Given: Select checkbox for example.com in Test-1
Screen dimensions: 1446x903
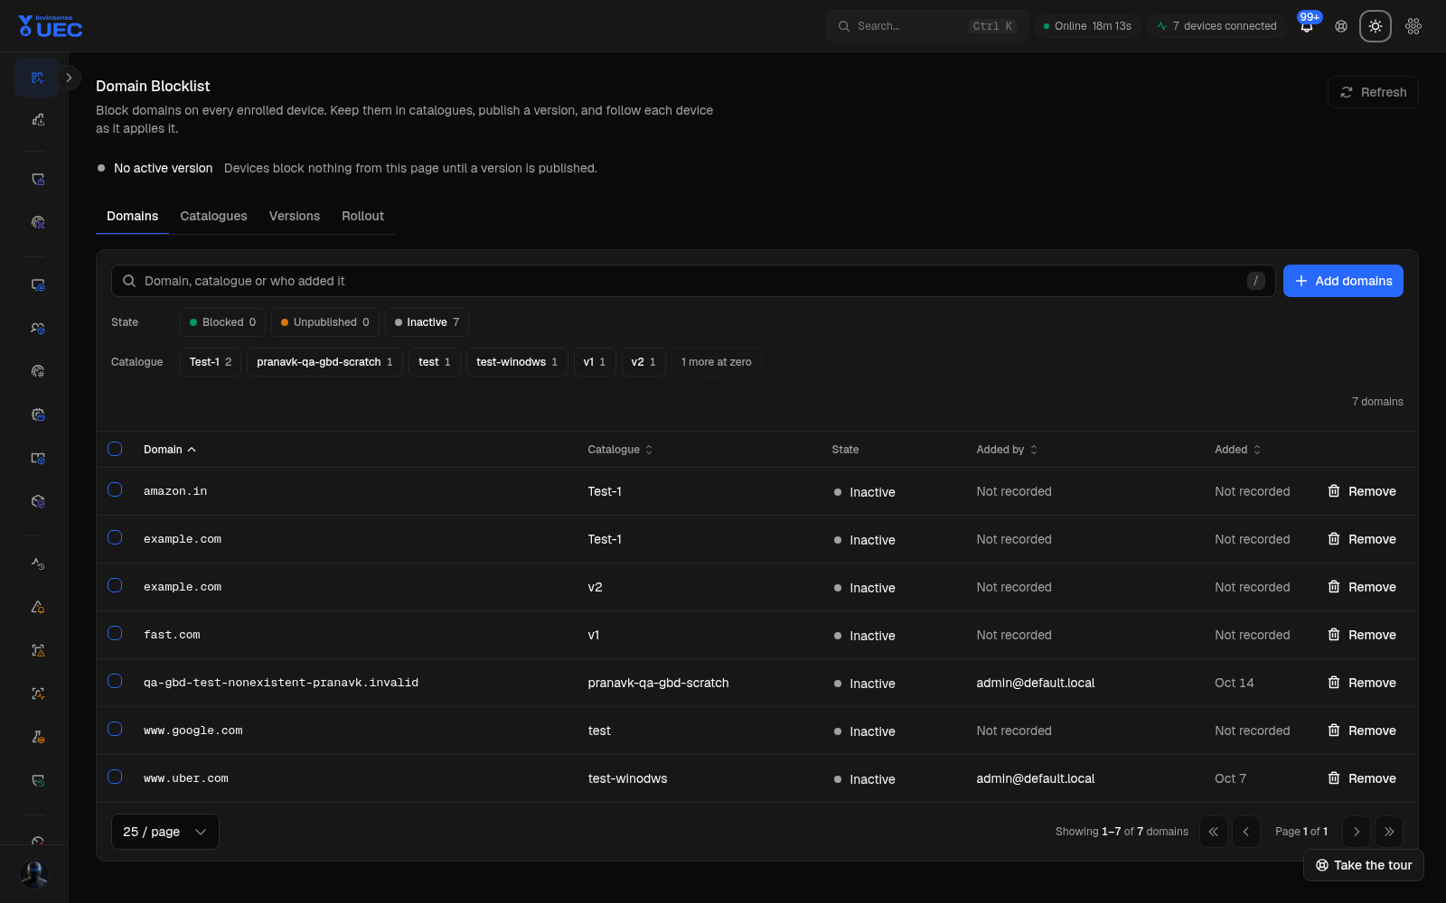Looking at the screenshot, I should click(x=115, y=537).
